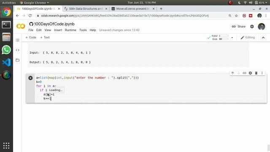270x152 pixels.
Task: Reload the current page
Action: pyautogui.click(x=30, y=16)
